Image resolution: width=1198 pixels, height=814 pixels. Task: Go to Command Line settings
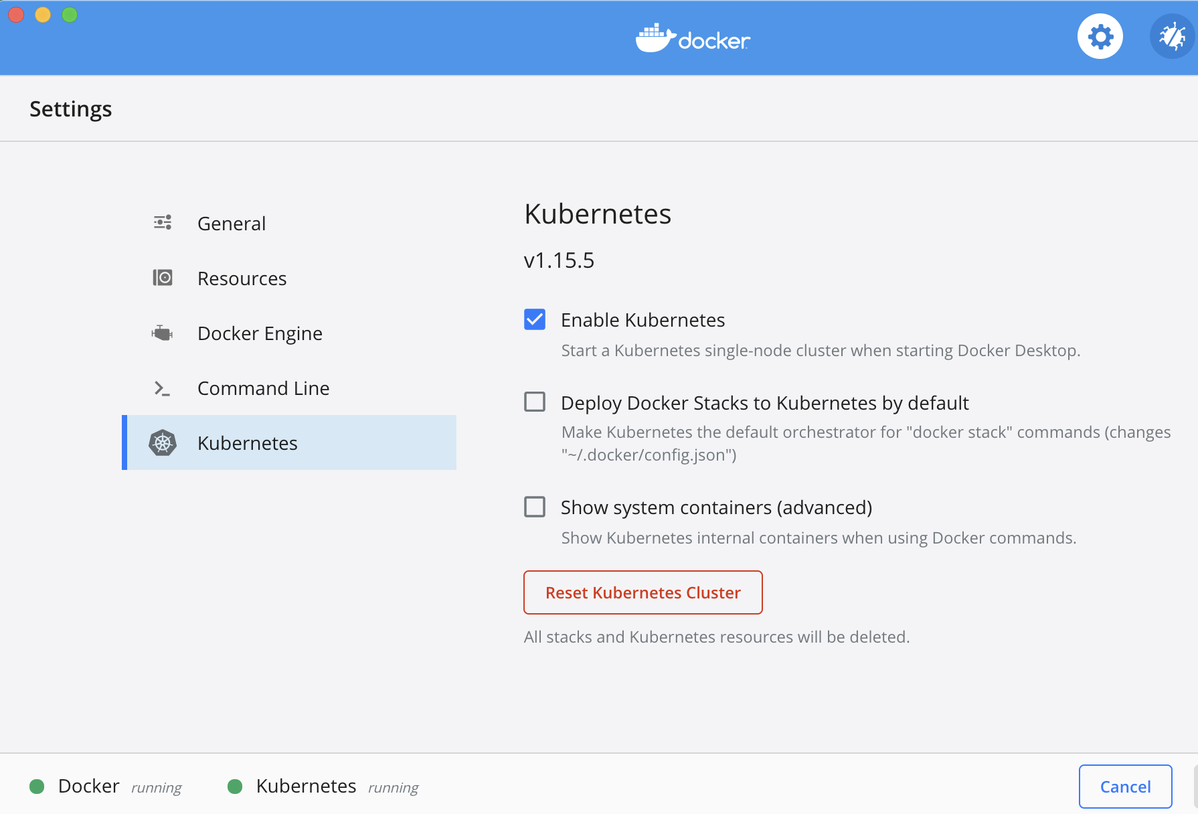pyautogui.click(x=289, y=388)
